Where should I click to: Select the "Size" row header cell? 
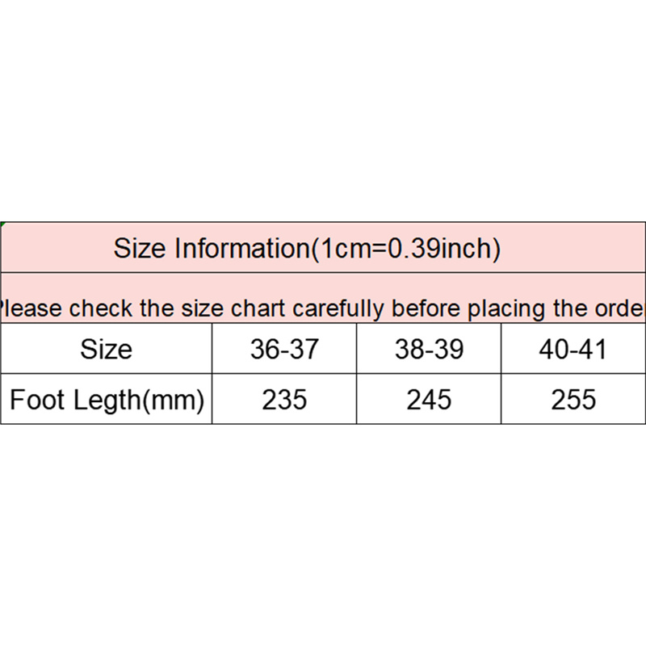click(106, 350)
